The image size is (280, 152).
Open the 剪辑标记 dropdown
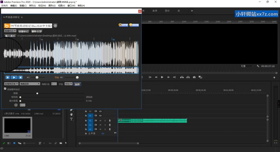[10, 31]
